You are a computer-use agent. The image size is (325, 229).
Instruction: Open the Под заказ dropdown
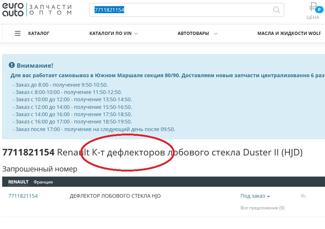pos(255,196)
